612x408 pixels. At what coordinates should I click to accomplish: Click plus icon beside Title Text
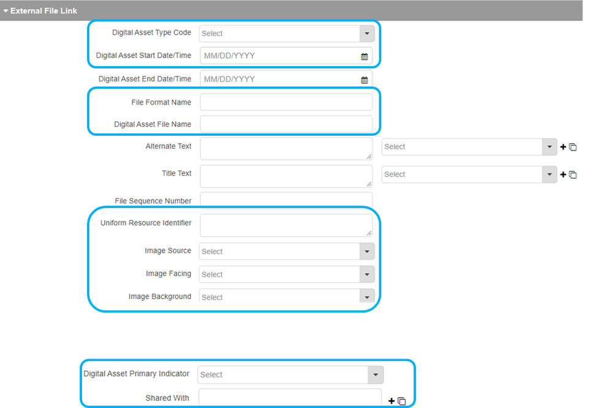[564, 174]
